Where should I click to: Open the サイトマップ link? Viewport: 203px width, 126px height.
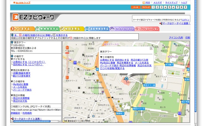click(171, 3)
